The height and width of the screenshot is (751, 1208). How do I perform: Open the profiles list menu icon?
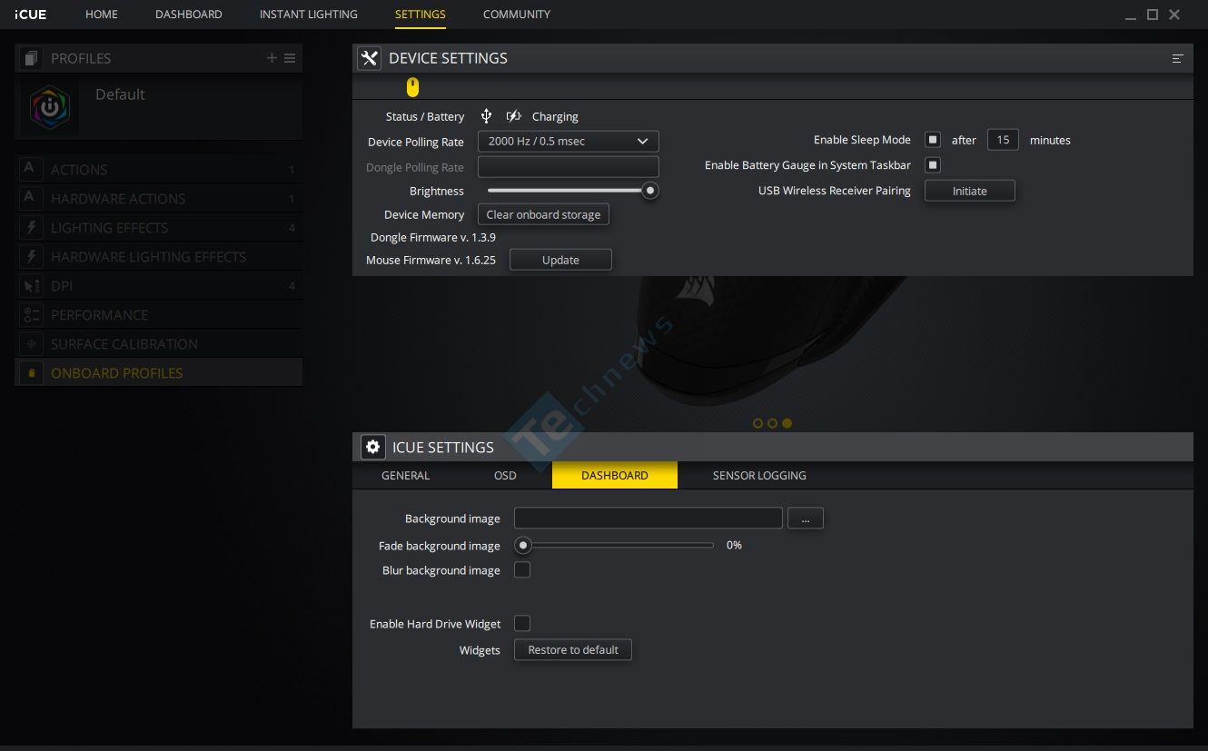point(290,58)
